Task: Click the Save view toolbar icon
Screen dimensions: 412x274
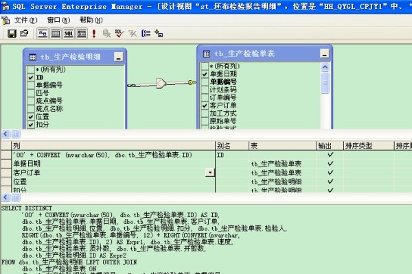Action: [12, 34]
